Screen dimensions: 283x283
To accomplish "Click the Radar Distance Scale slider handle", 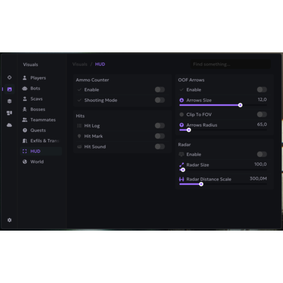I will (x=201, y=184).
